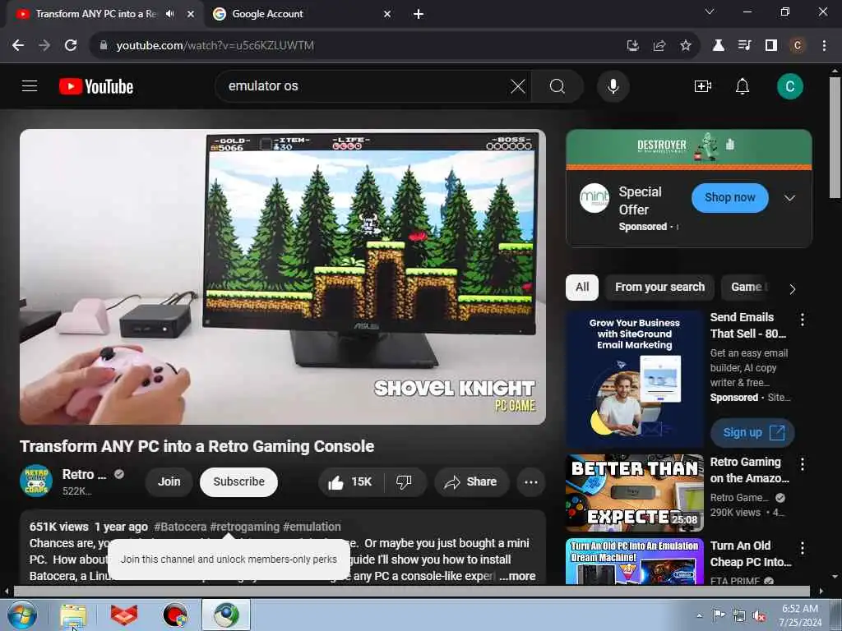Open Turn An Old PC thumbnail
Image resolution: width=842 pixels, height=631 pixels.
[635, 561]
